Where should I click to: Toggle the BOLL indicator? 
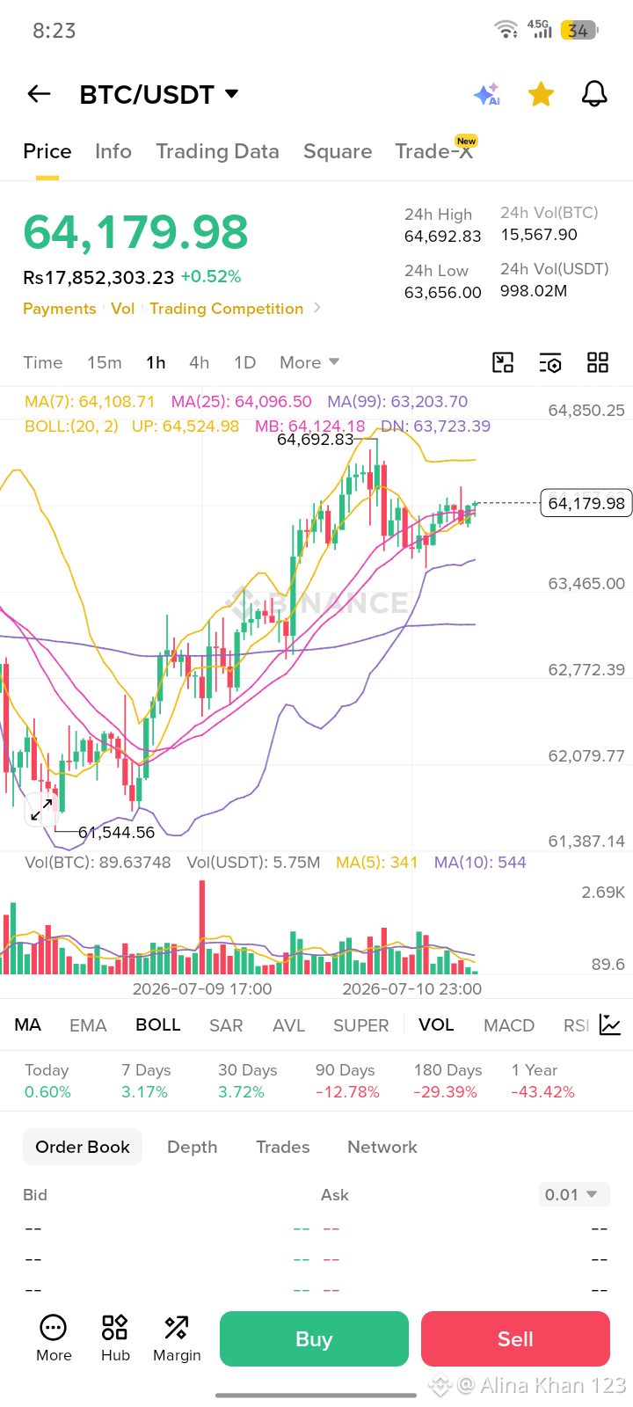[158, 1024]
